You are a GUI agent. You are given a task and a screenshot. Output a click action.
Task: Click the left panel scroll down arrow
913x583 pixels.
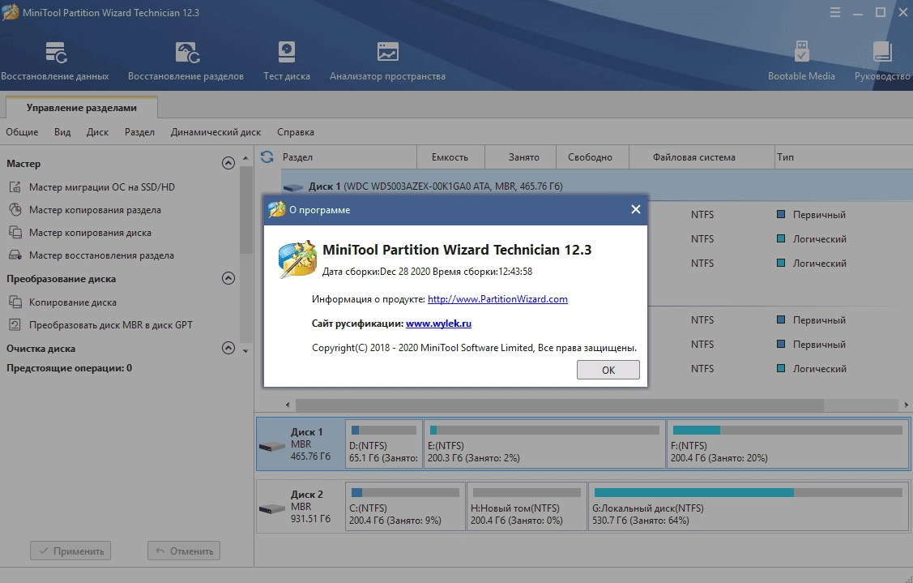(x=245, y=351)
